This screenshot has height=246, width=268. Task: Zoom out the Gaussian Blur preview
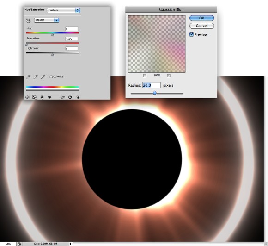click(x=145, y=76)
